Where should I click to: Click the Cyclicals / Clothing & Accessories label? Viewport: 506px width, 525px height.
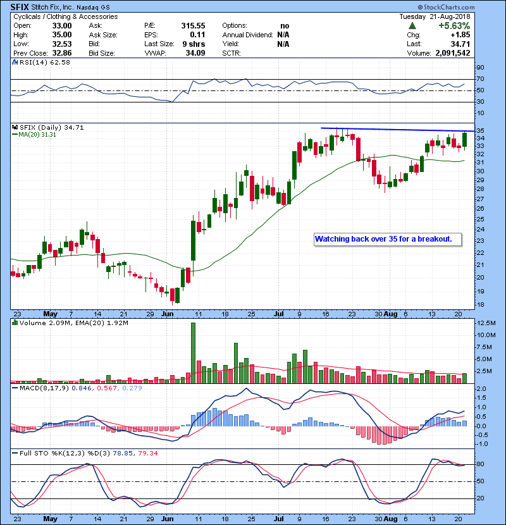pyautogui.click(x=66, y=16)
